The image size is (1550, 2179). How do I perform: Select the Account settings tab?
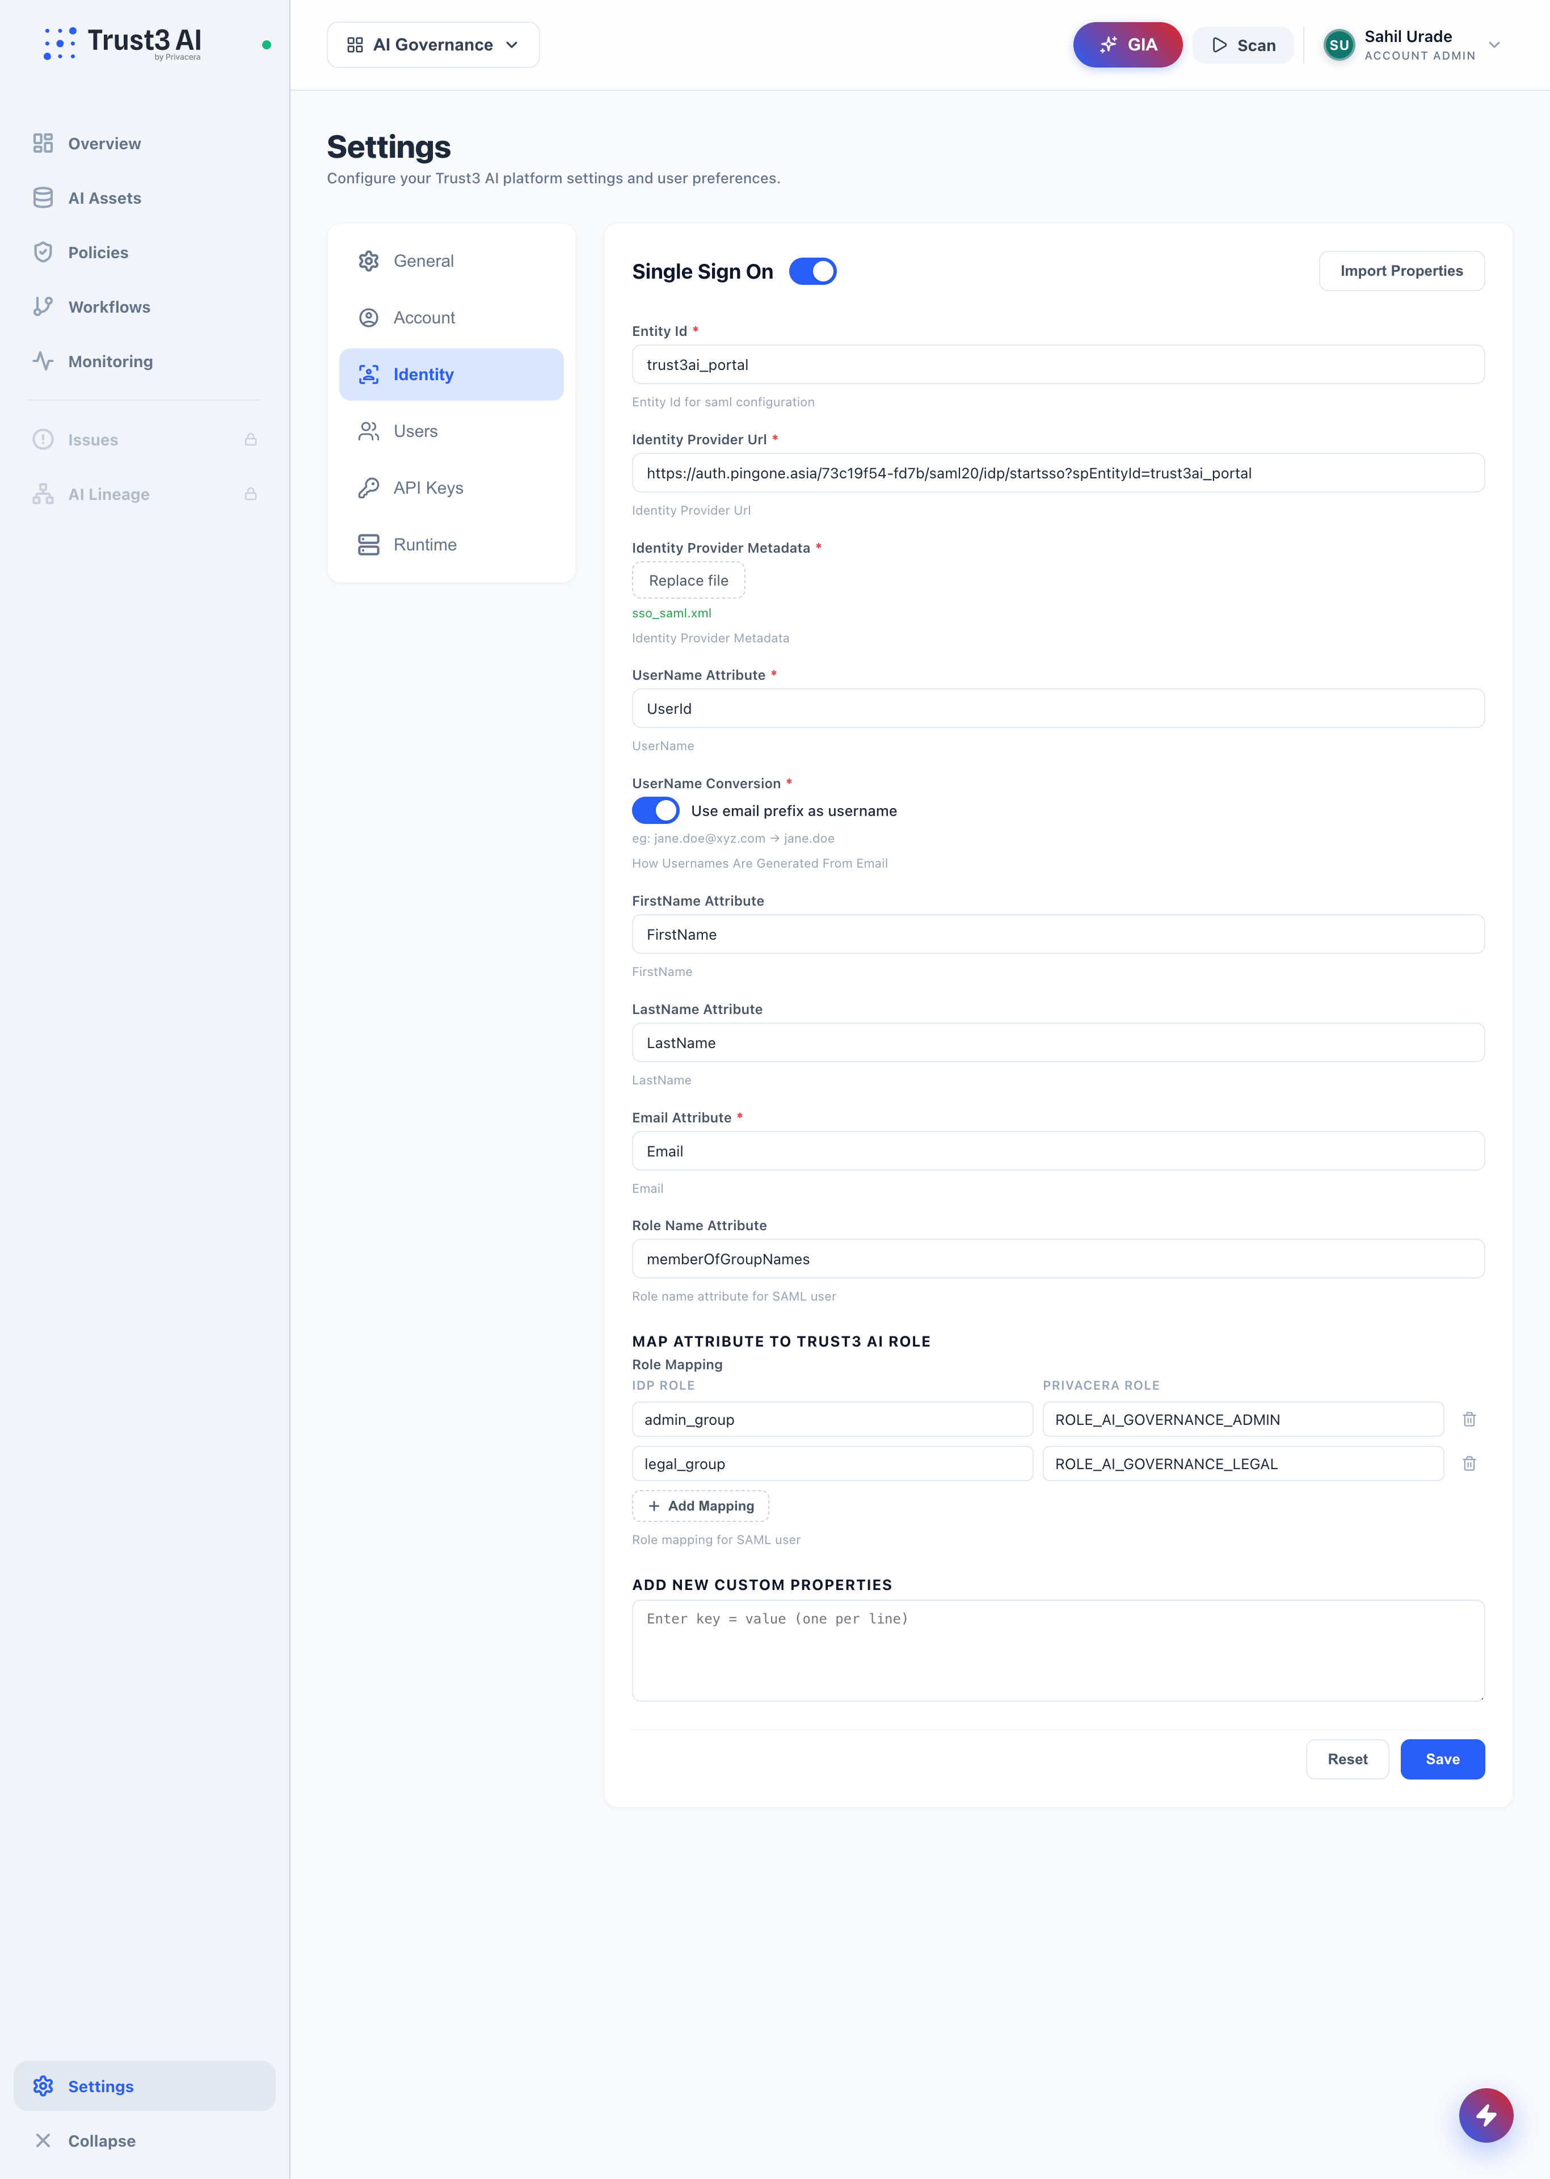point(452,318)
